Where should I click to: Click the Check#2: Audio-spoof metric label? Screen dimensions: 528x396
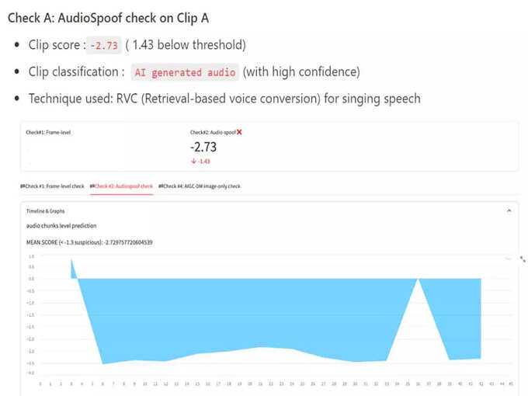(213, 132)
